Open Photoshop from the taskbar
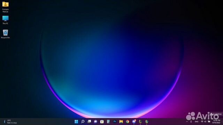 (x=115, y=122)
